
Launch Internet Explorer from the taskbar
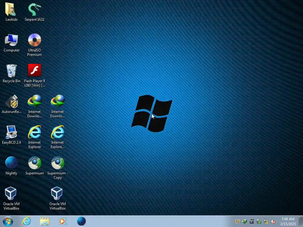26,221
